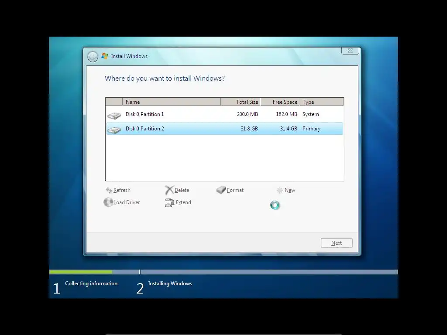Image resolution: width=447 pixels, height=335 pixels.
Task: Click the Format drive icon
Action: point(221,190)
